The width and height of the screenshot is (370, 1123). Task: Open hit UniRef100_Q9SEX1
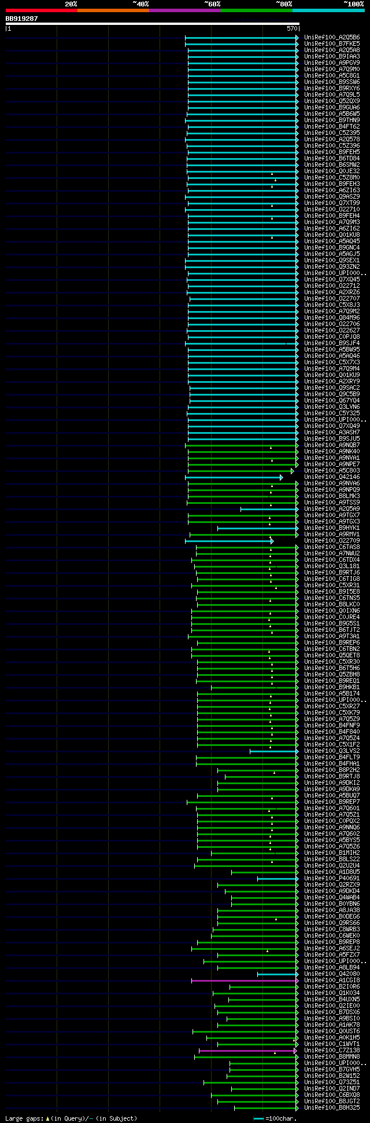[x=332, y=261]
